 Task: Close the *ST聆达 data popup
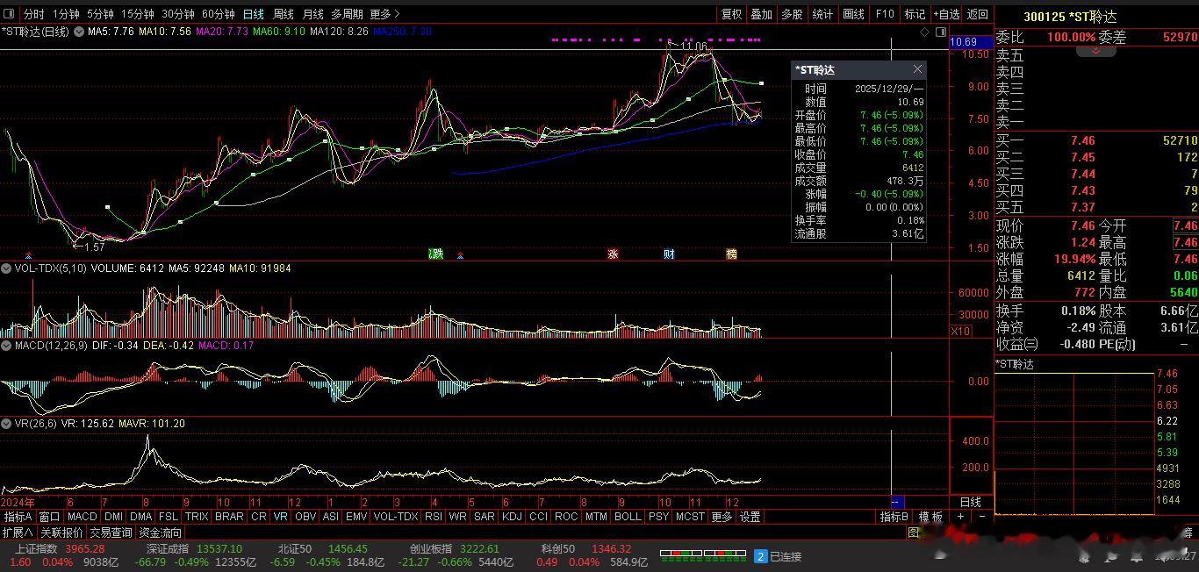(x=917, y=69)
